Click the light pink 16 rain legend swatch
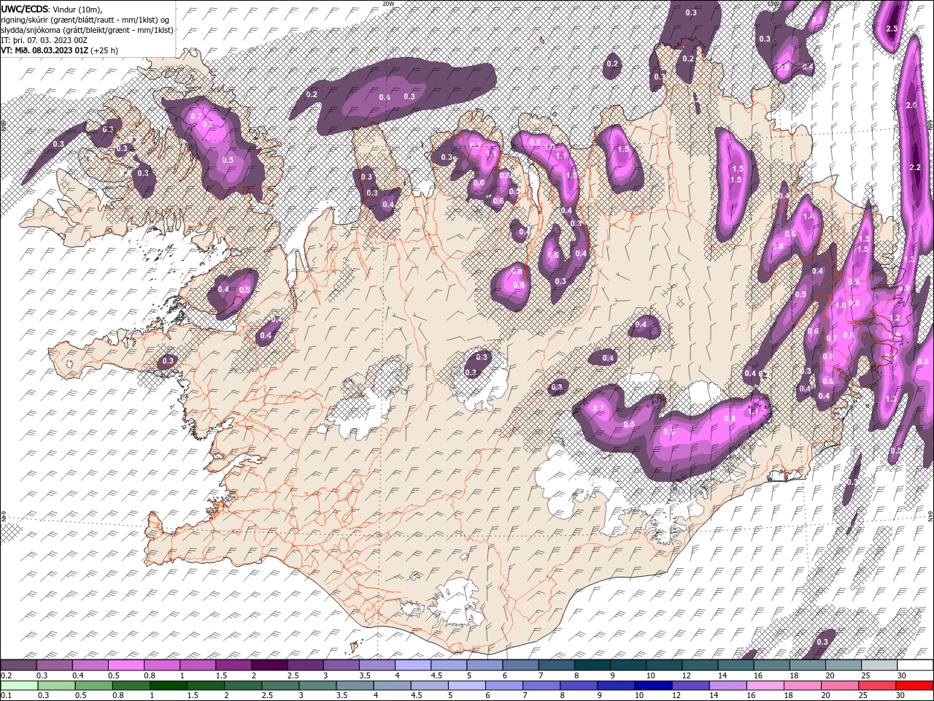934x701 pixels. tap(764, 685)
